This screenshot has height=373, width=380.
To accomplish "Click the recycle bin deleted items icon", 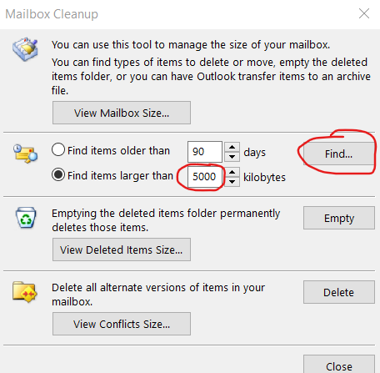I will coord(26,217).
